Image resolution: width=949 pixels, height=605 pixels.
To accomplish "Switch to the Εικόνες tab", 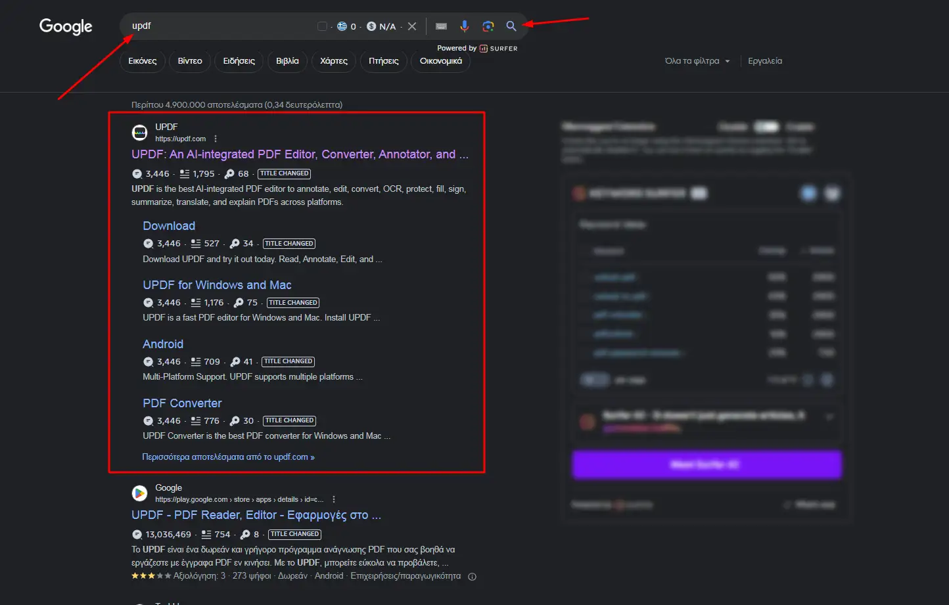I will pos(143,61).
